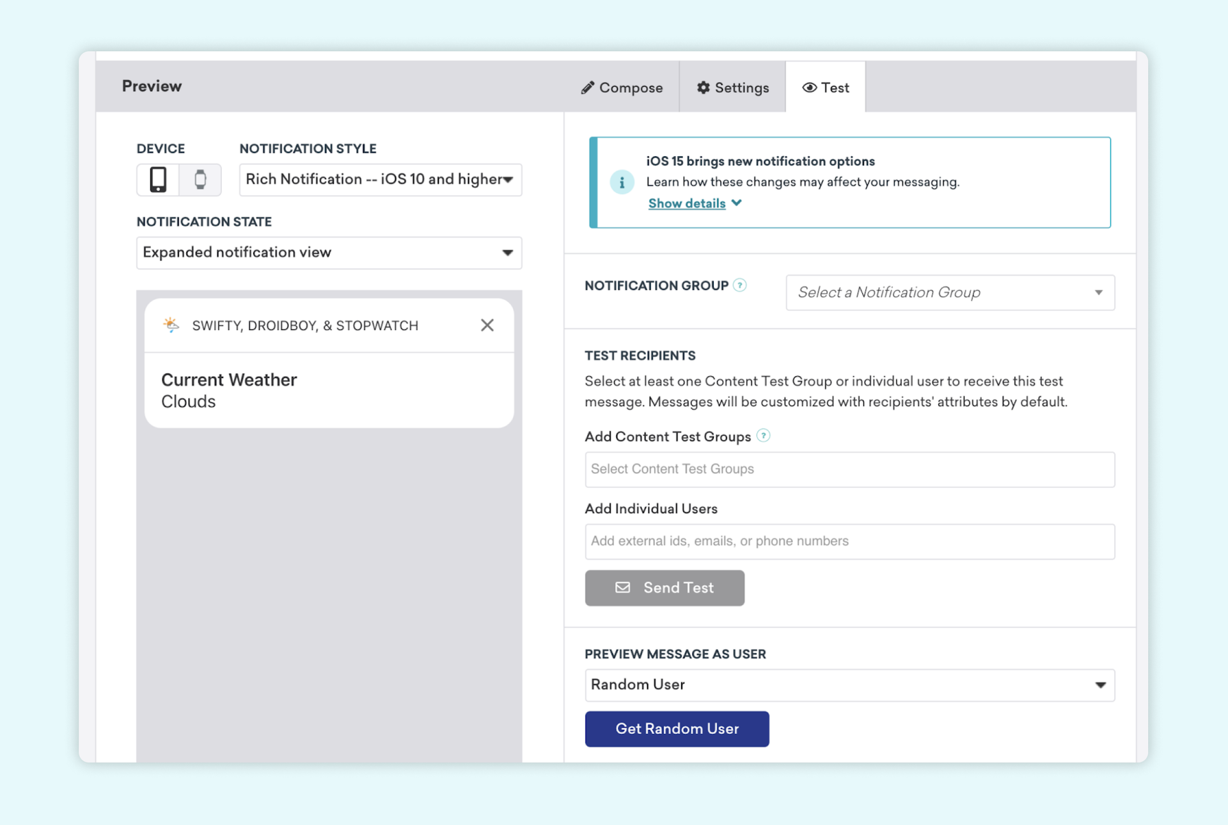The width and height of the screenshot is (1228, 825).
Task: Select the phone device preview icon
Action: pyautogui.click(x=158, y=180)
